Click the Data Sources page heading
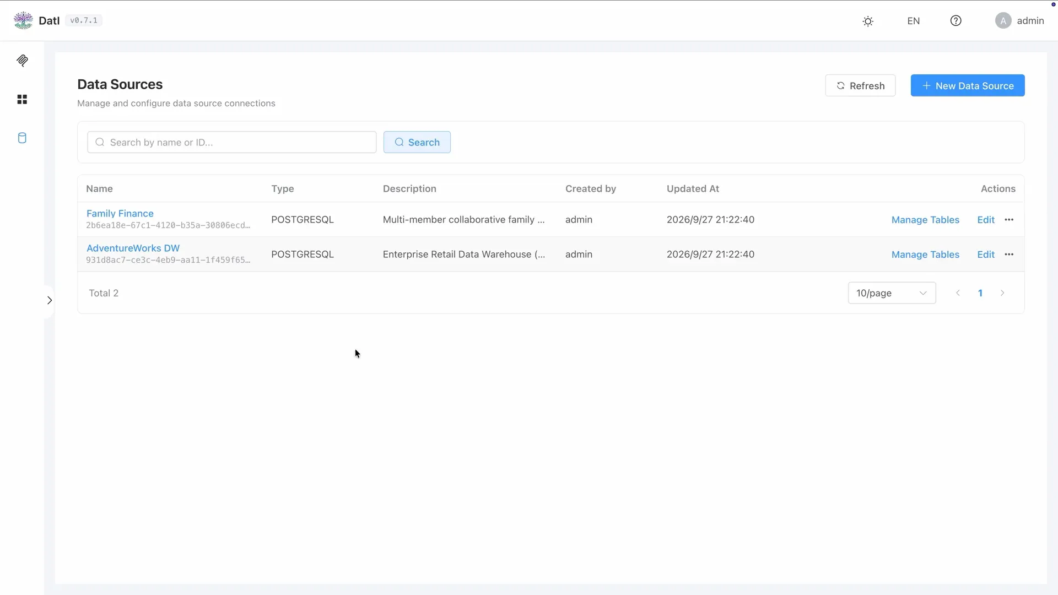Image resolution: width=1058 pixels, height=595 pixels. 120,84
